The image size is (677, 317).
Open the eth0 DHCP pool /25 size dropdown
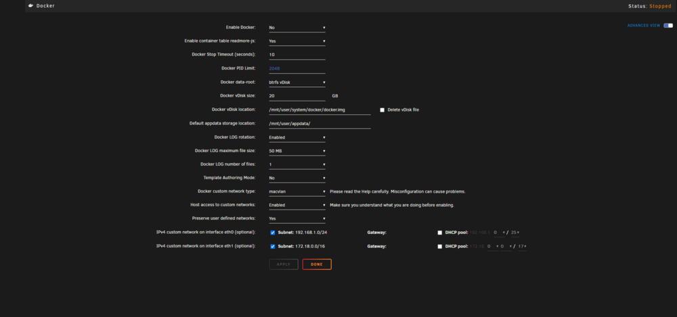coord(515,233)
